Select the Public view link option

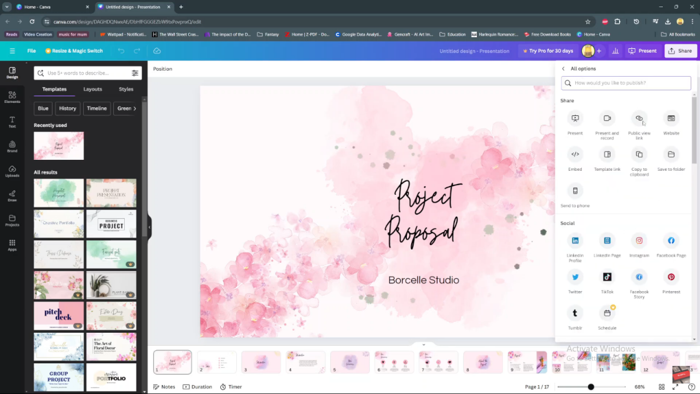click(639, 126)
